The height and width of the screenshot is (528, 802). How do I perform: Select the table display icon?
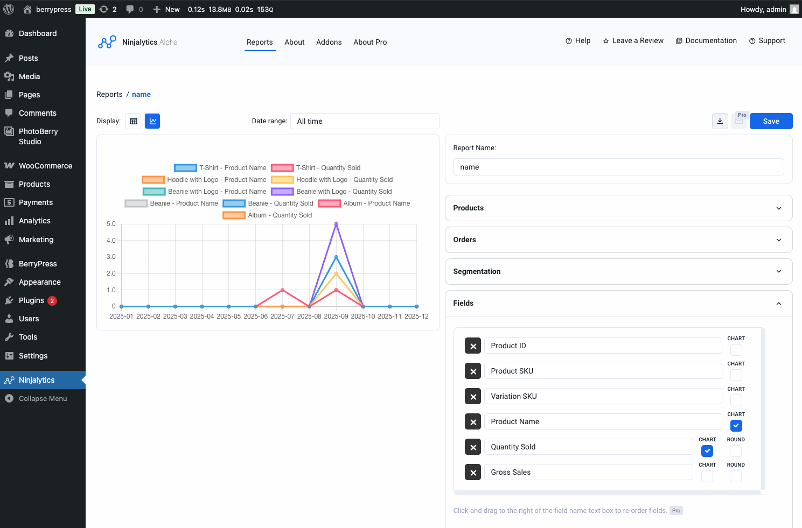133,121
